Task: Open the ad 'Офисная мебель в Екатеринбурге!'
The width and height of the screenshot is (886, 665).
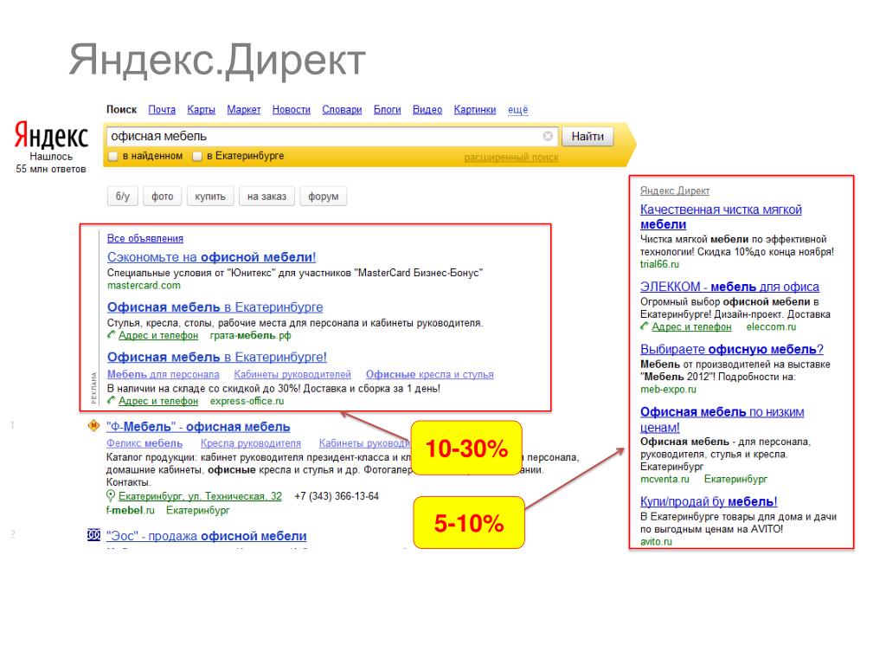Action: pos(217,357)
